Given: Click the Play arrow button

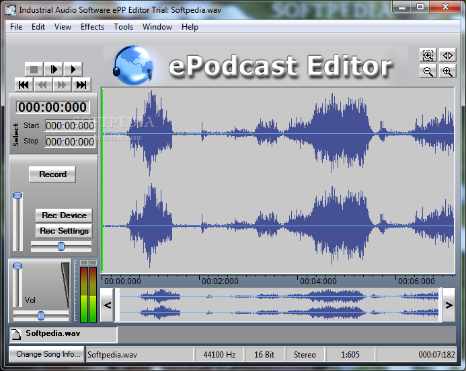Looking at the screenshot, I should 73,69.
